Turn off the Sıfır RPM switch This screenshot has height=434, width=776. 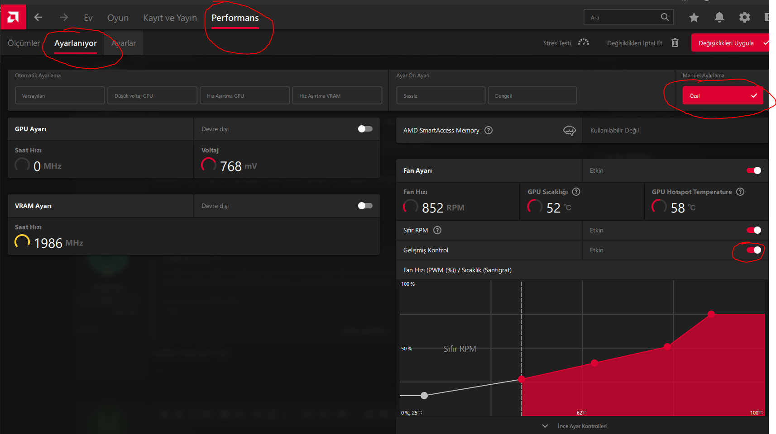pos(754,230)
